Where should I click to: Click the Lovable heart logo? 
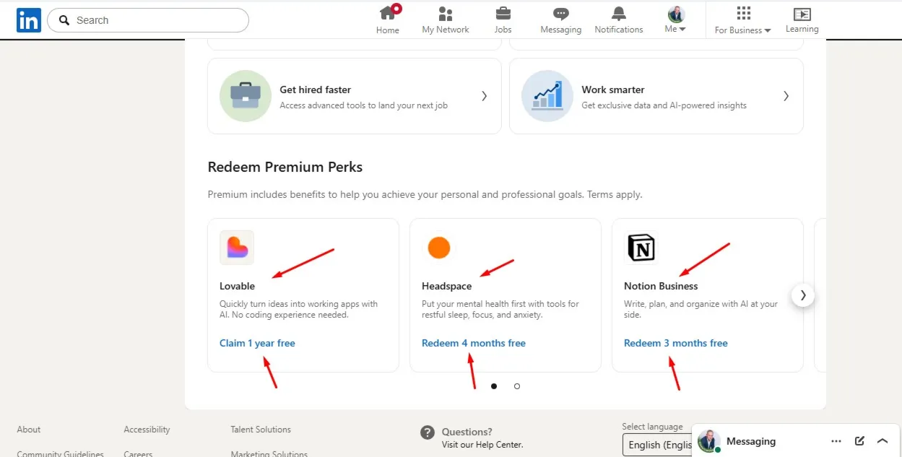[237, 248]
